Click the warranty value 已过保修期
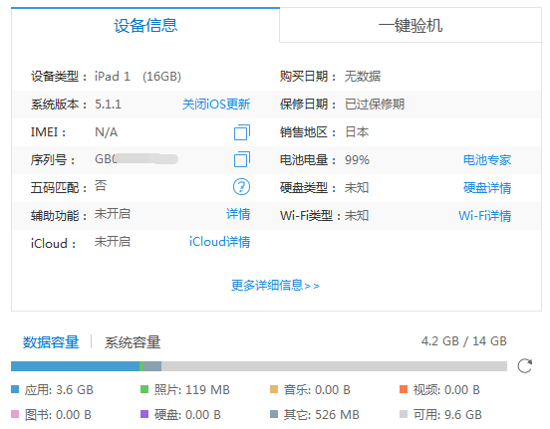The width and height of the screenshot is (550, 429). point(375,105)
